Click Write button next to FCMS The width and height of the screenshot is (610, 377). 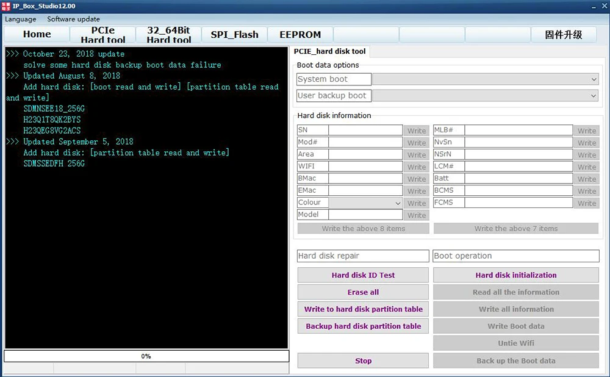coord(587,203)
